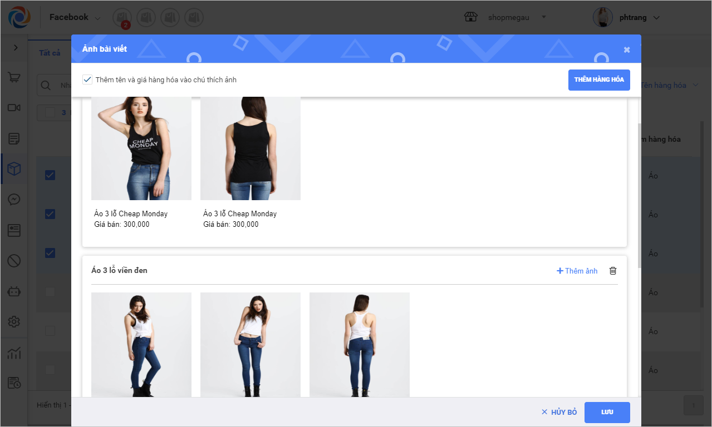Click the blocked list sidebar icon

14,260
